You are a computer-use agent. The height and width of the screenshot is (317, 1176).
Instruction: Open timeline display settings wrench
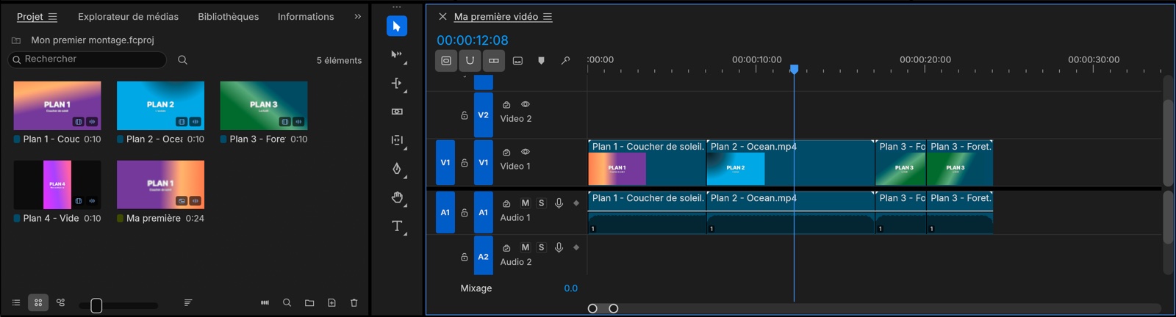click(x=565, y=61)
